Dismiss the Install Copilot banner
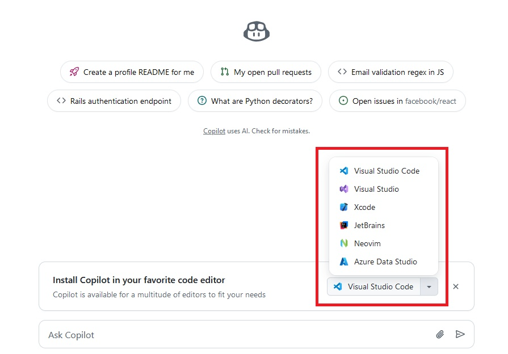This screenshot has width=508, height=354. click(x=456, y=286)
